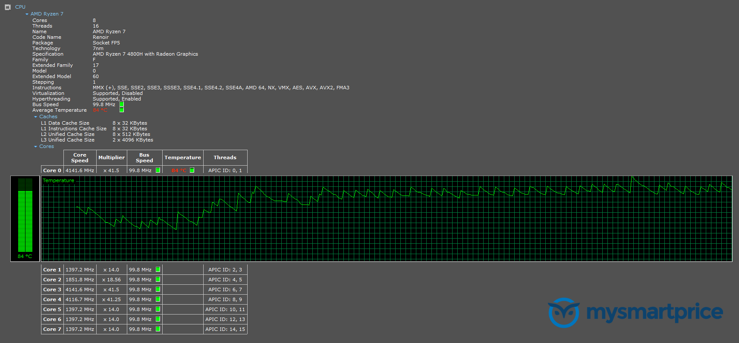Toggle Core 5 bus speed graph indicator
Viewport: 739px width, 343px height.
click(158, 309)
